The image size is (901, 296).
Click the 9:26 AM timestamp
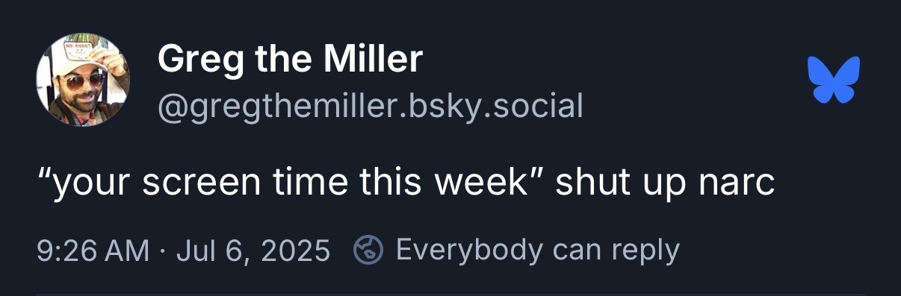tap(93, 251)
